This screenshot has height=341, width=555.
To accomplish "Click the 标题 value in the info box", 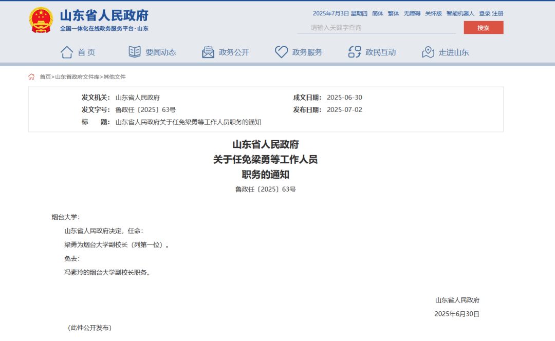I will [x=188, y=122].
